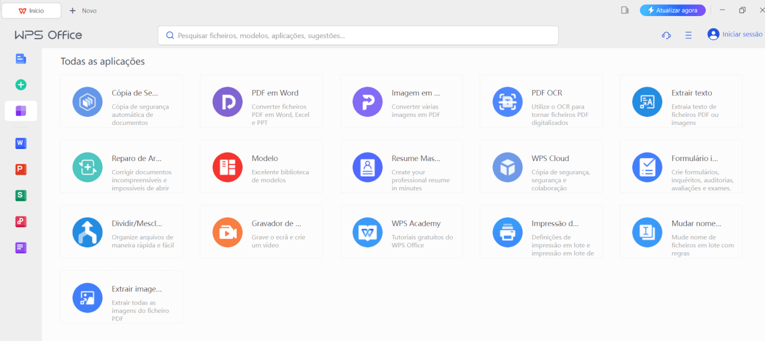Open the Writer W icon in sidebar
The width and height of the screenshot is (765, 341).
[x=21, y=143]
